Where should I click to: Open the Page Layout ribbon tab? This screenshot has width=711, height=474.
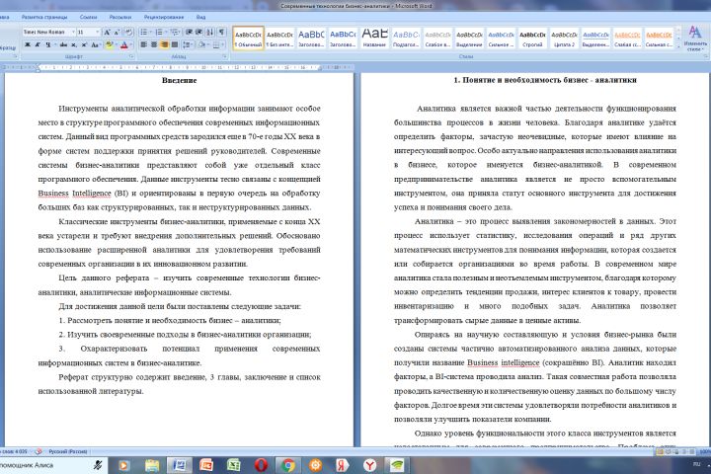click(44, 17)
